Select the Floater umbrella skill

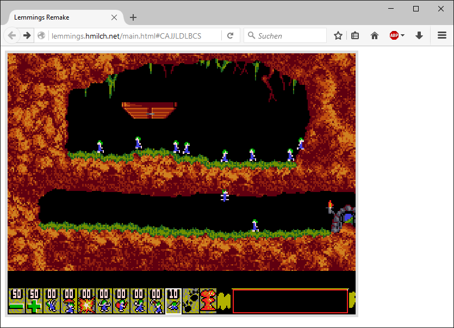point(69,301)
